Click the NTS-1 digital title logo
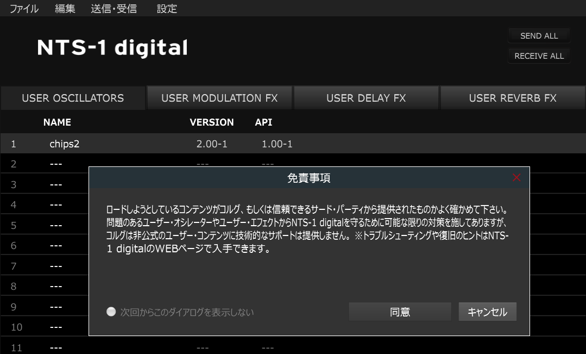586x354 pixels. (112, 47)
